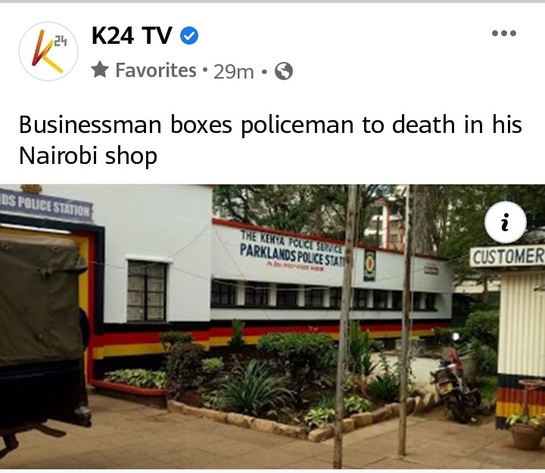The width and height of the screenshot is (545, 473).
Task: Click the police crest emblem on wall
Action: coord(369,265)
